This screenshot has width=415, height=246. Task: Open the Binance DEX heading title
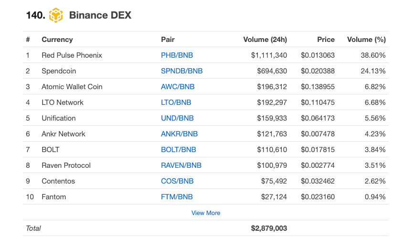(100, 15)
